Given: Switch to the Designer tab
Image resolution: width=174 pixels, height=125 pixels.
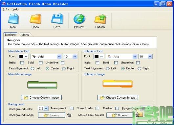Looking at the screenshot, I should (11, 35).
